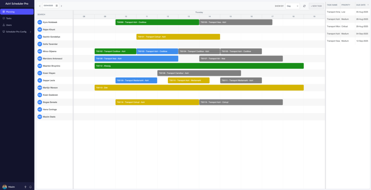Click the MA avatar for Marciano Antonacci
This screenshot has width=371, height=190.
pos(40,59)
